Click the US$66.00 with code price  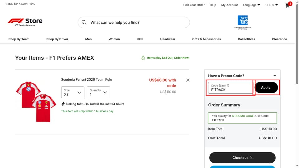pos(163,83)
